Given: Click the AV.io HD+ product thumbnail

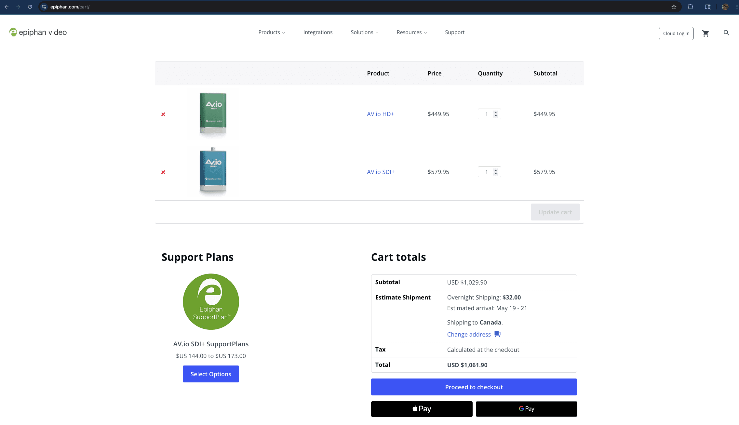Looking at the screenshot, I should (213, 114).
